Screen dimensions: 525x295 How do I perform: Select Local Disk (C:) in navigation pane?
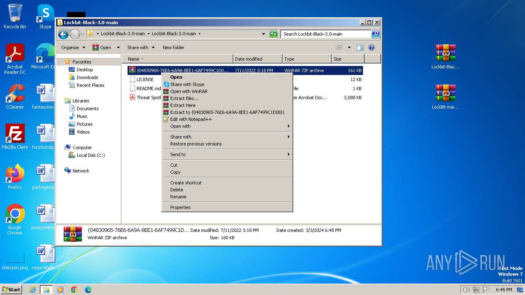90,155
